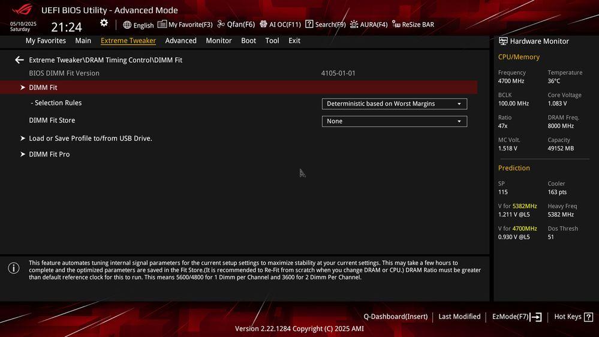The image size is (599, 337).
Task: Click the Cooler 163 pts value
Action: (x=557, y=192)
